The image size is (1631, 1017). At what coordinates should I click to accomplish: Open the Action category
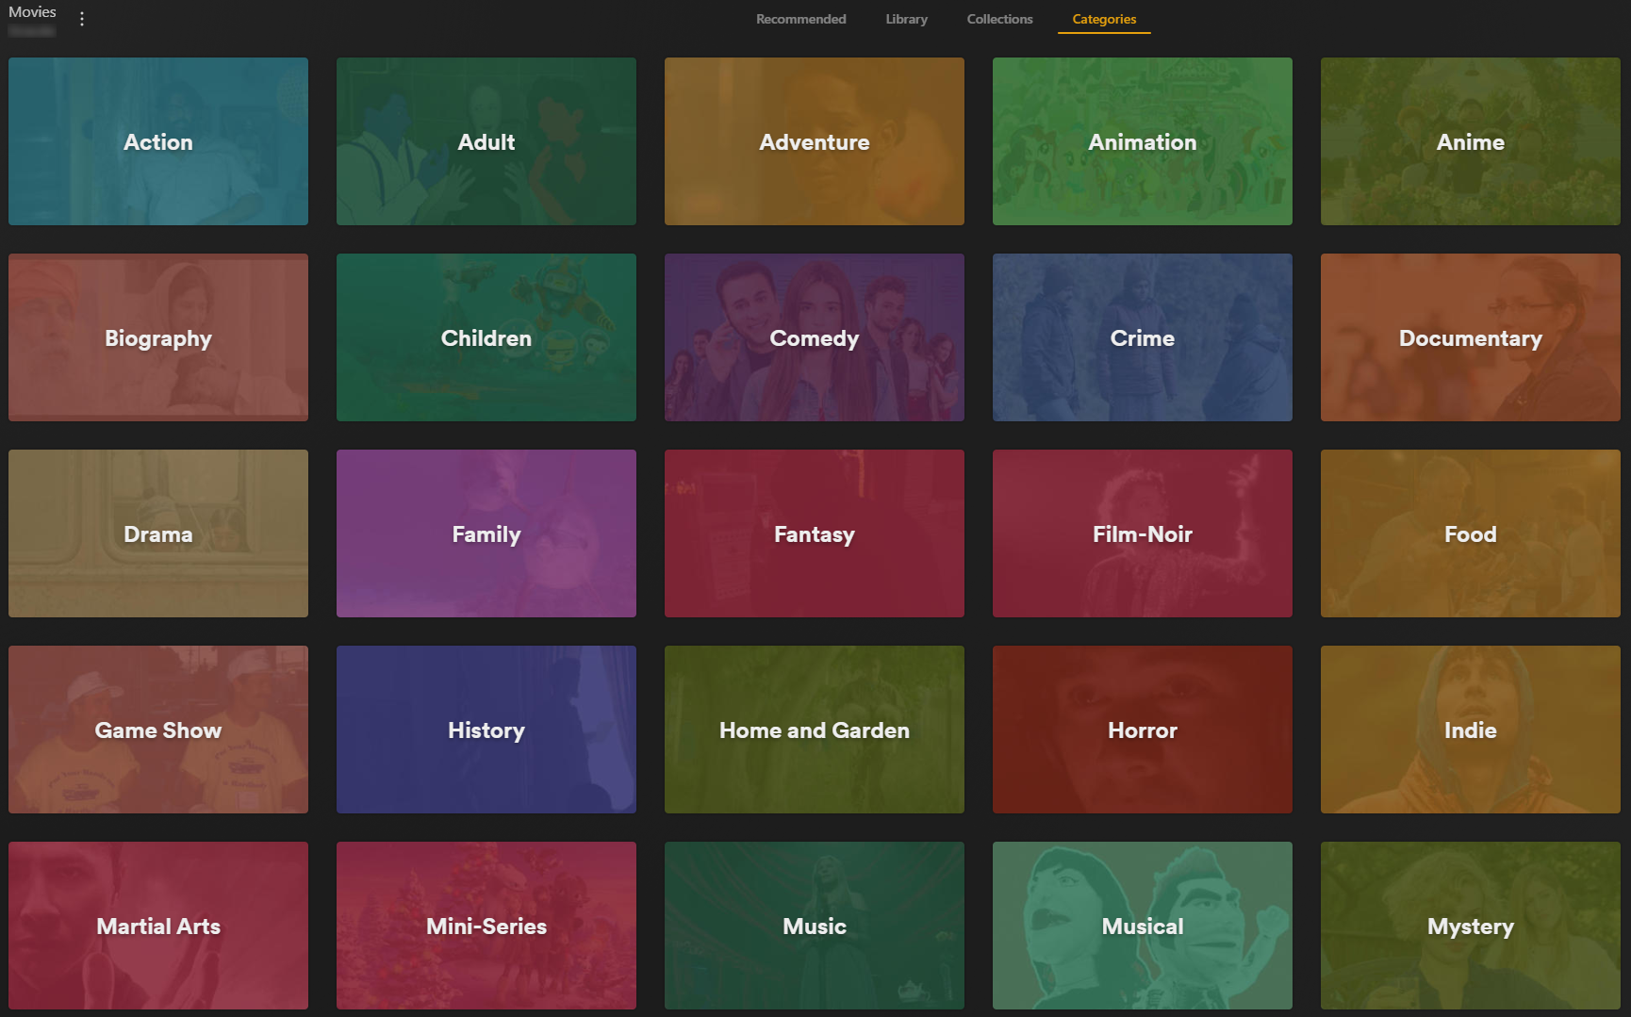(157, 141)
